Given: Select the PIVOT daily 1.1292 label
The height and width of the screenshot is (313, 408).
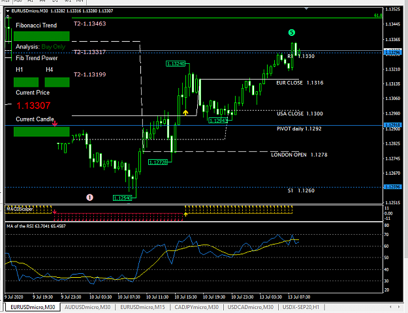Looking at the screenshot, I should click(299, 128).
